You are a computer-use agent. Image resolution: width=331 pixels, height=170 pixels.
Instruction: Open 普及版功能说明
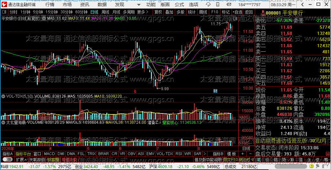click(x=208, y=159)
